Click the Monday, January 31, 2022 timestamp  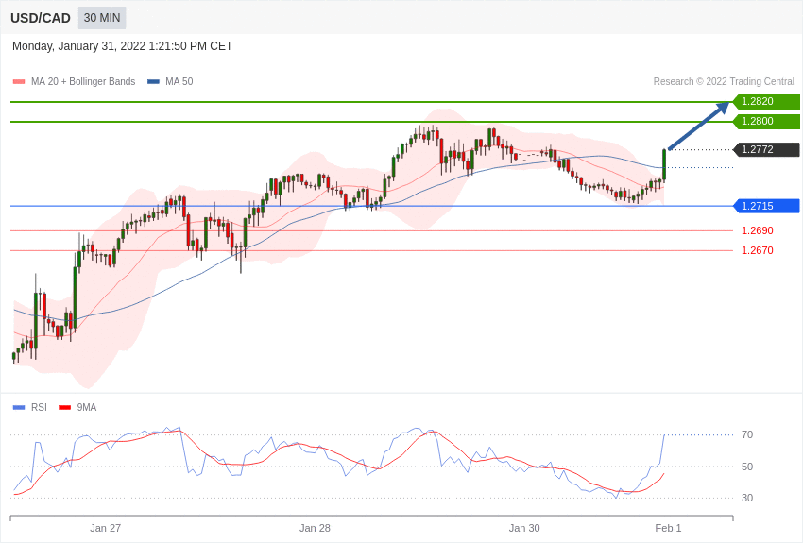[x=122, y=46]
